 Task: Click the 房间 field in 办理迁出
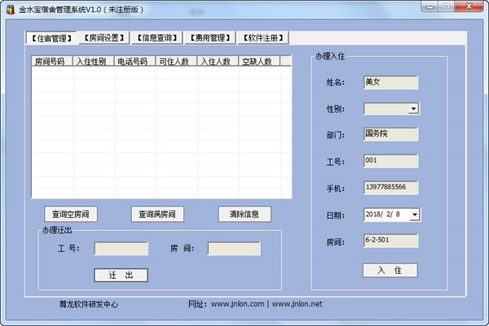tap(234, 249)
